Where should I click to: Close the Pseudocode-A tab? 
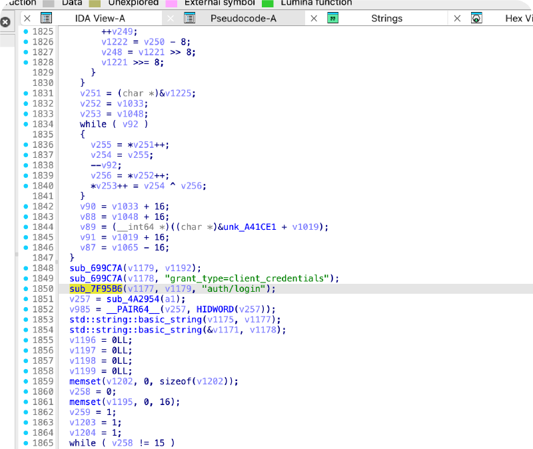(171, 18)
